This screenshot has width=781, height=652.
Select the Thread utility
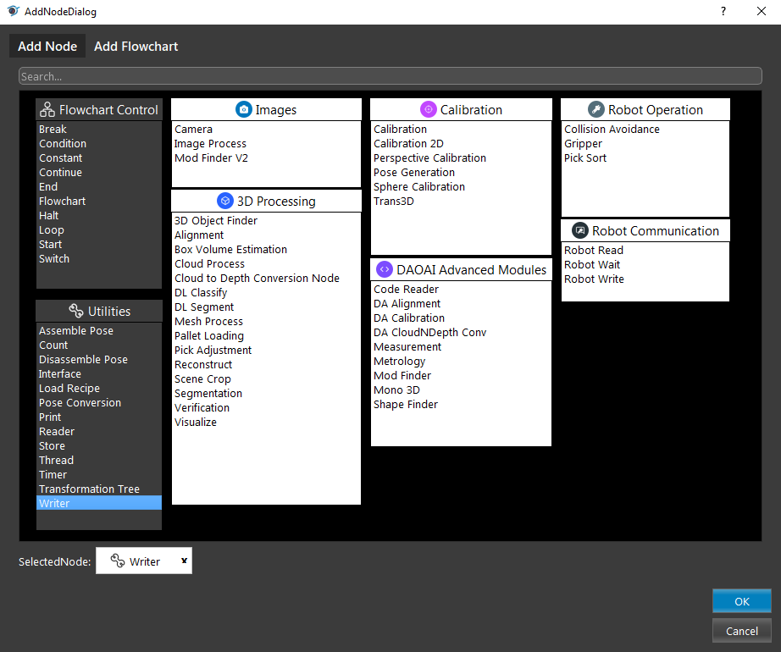pos(56,461)
